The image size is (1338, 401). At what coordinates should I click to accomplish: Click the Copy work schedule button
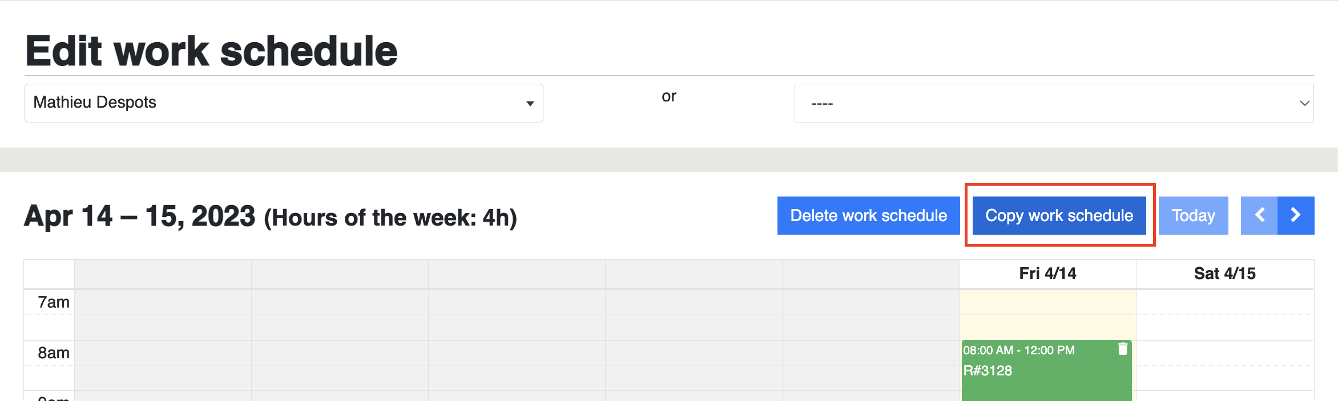(x=1059, y=215)
